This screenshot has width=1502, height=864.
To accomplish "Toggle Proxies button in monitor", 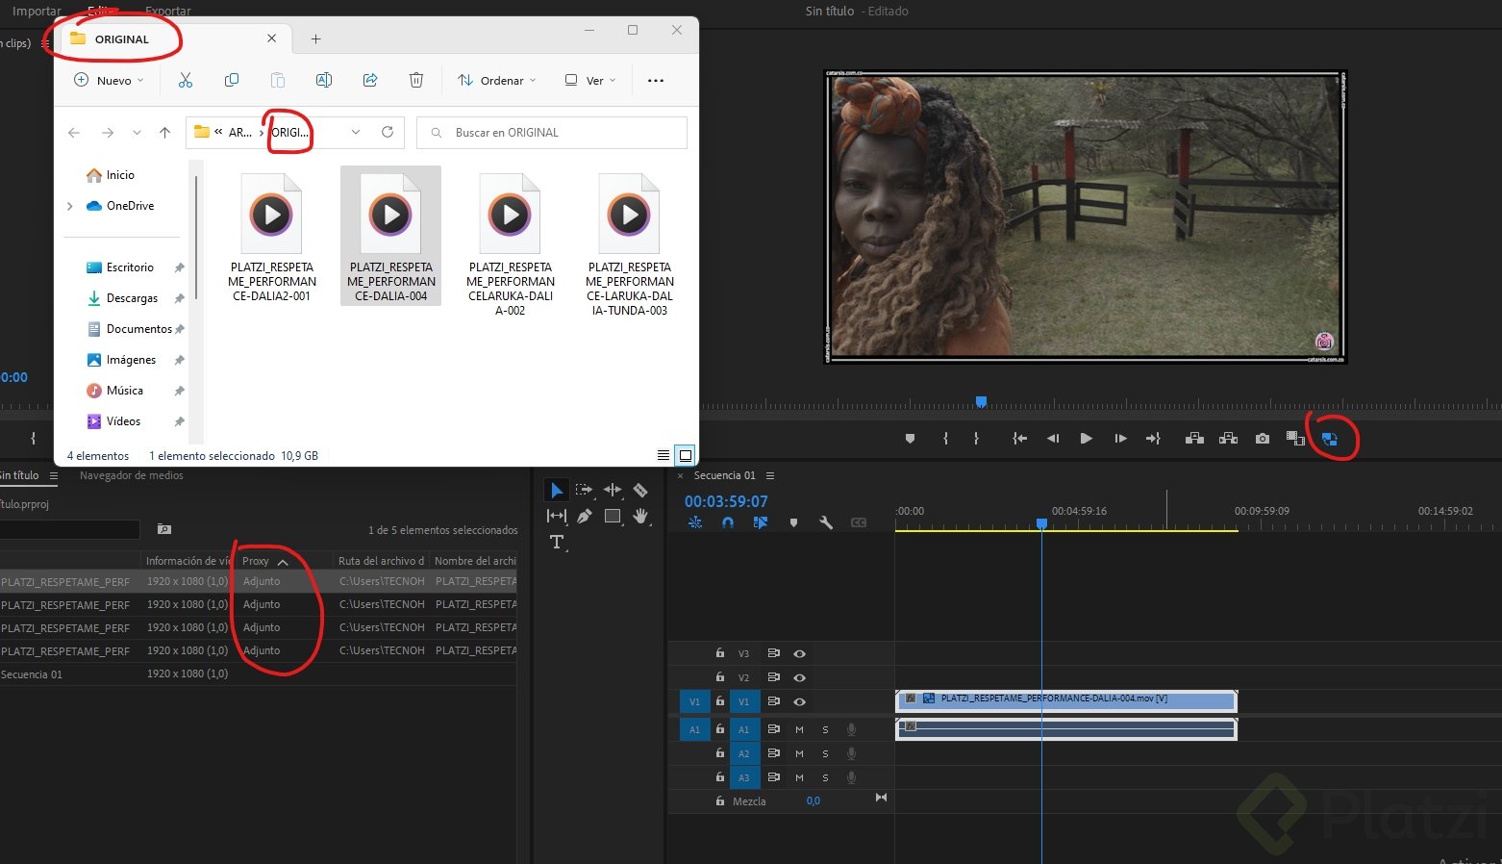I will (1329, 439).
